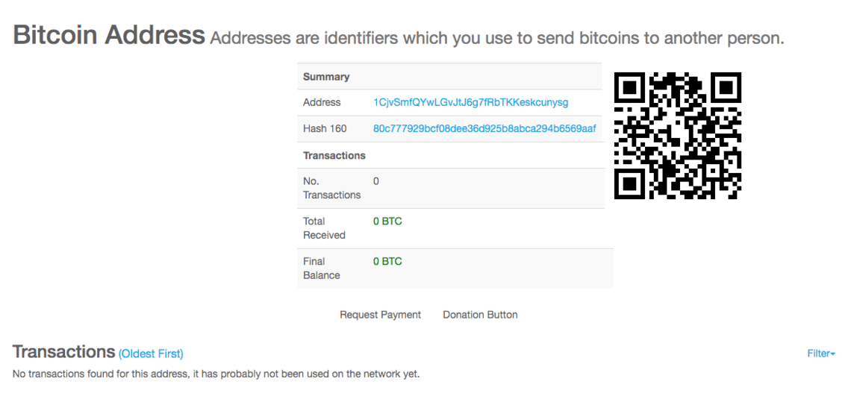Click the Transactions section heading
Screen dimensions: 851x408
64,351
